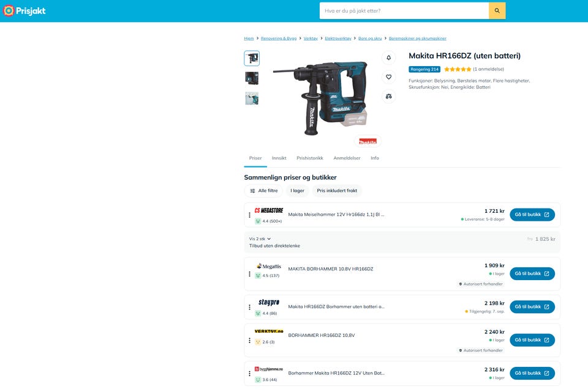Viewport: 588px width, 392px height.
Task: Click 'Borhammer Makita HR166DZ 12V Uten Bat' title
Action: (336, 373)
